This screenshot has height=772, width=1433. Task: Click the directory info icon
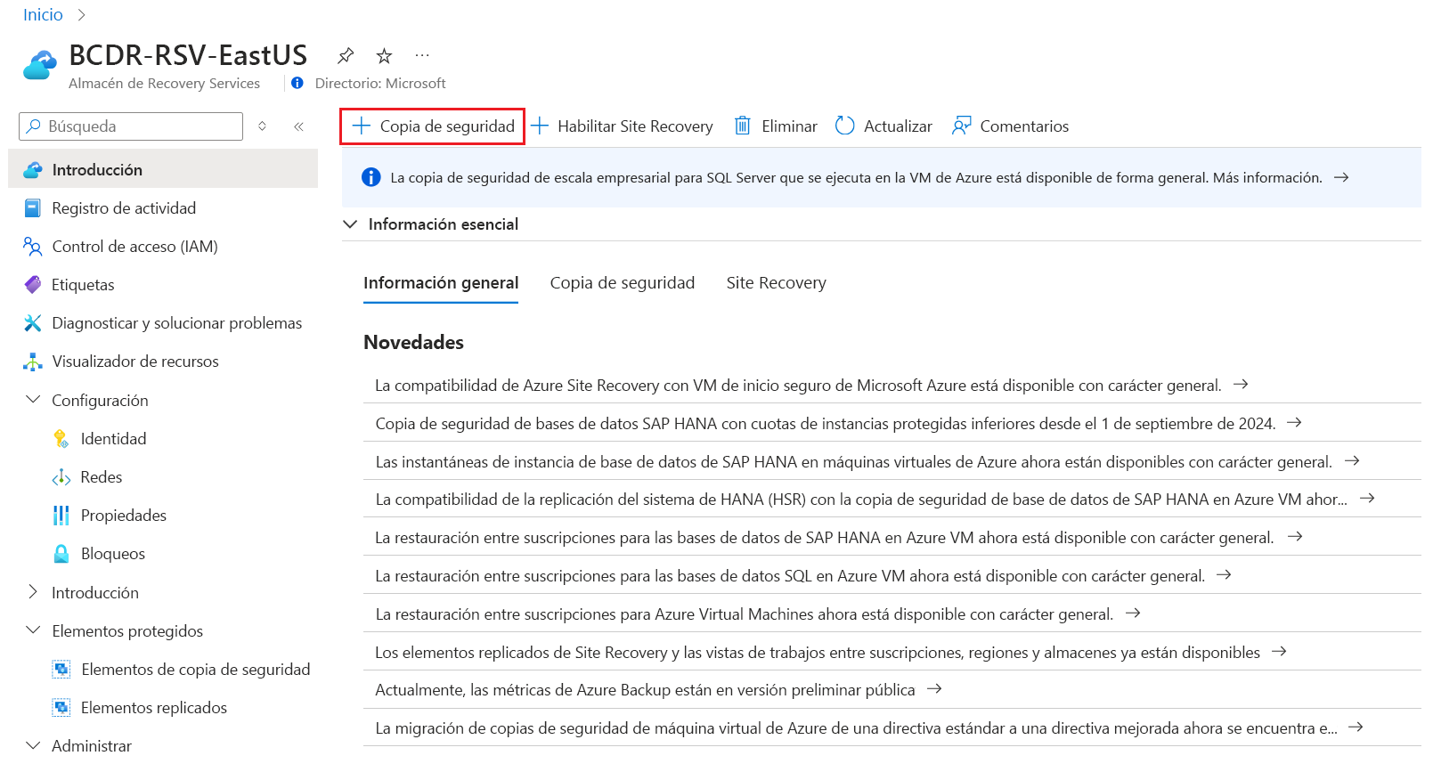(x=297, y=83)
